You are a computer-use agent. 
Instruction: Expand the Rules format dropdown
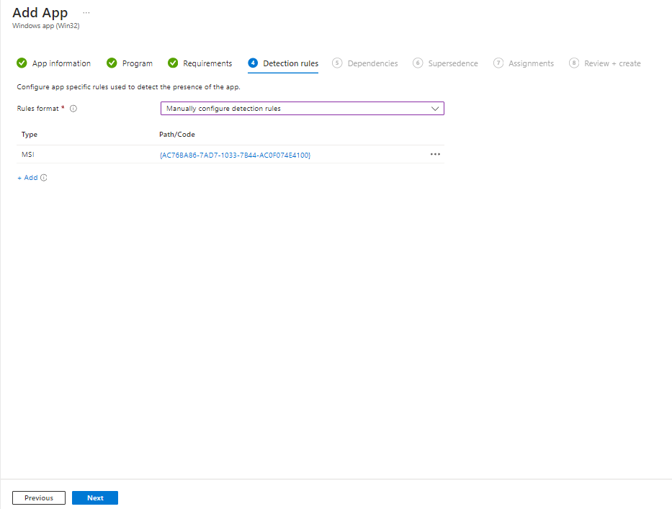(302, 109)
